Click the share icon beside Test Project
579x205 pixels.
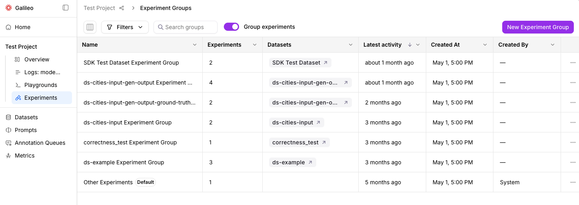122,8
